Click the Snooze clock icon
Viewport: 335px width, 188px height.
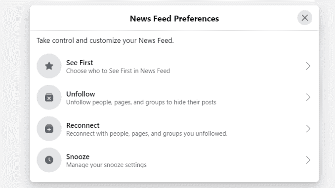(x=49, y=160)
